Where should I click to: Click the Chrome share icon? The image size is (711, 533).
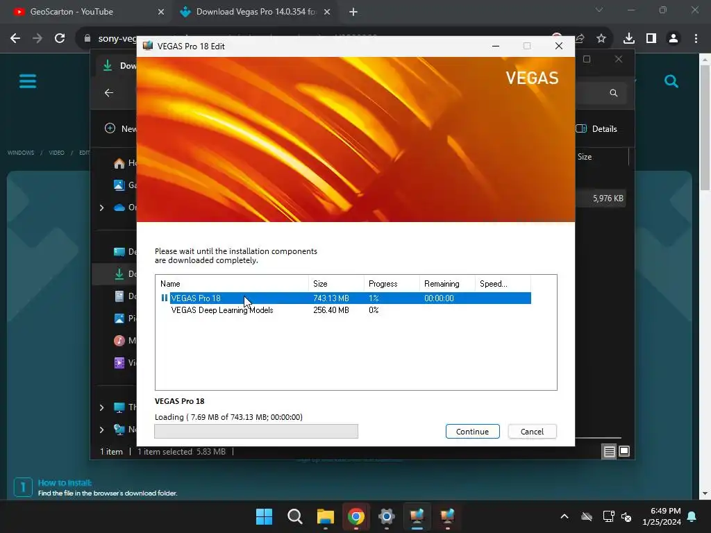(580, 39)
